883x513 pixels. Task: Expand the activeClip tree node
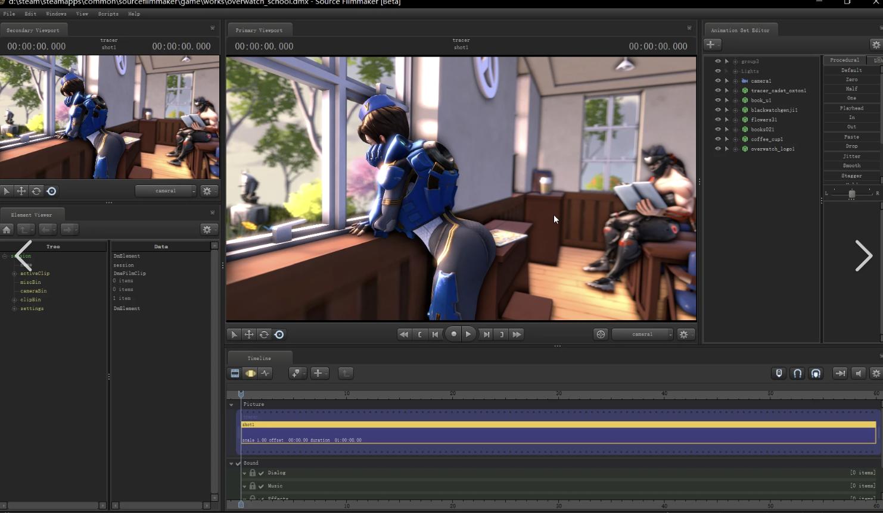tap(14, 274)
